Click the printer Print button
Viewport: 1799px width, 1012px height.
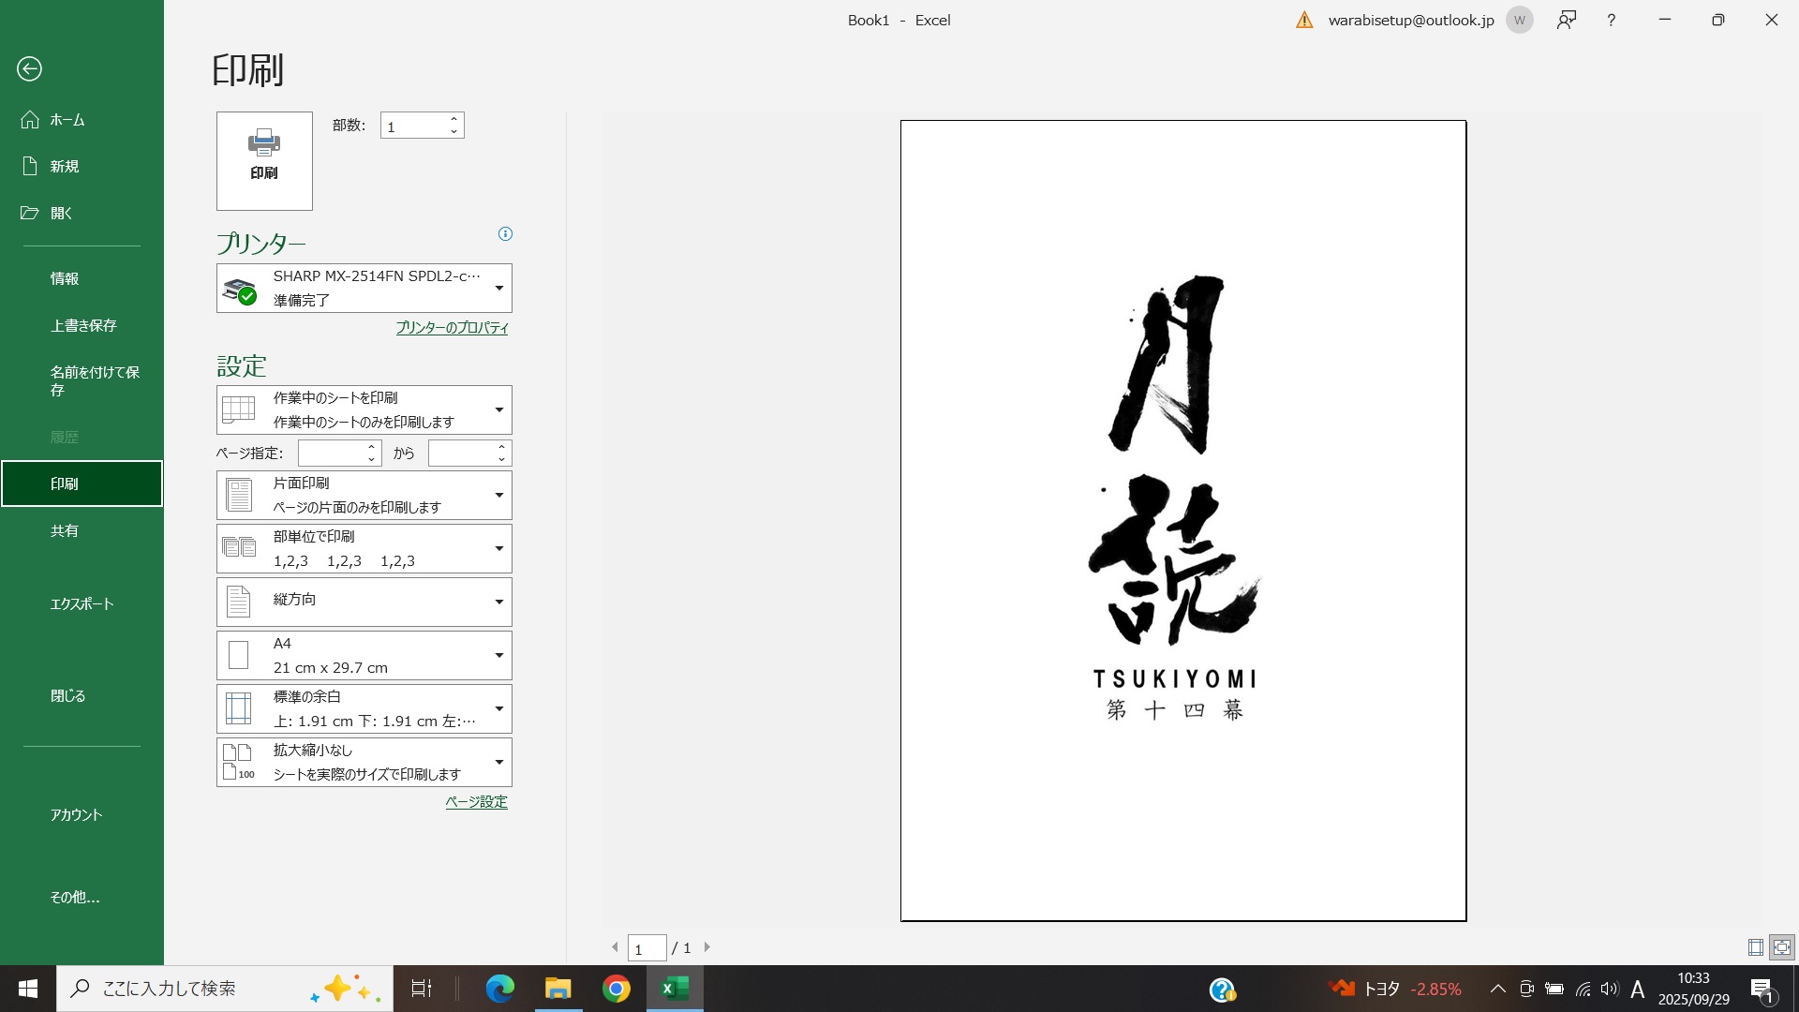tap(264, 160)
